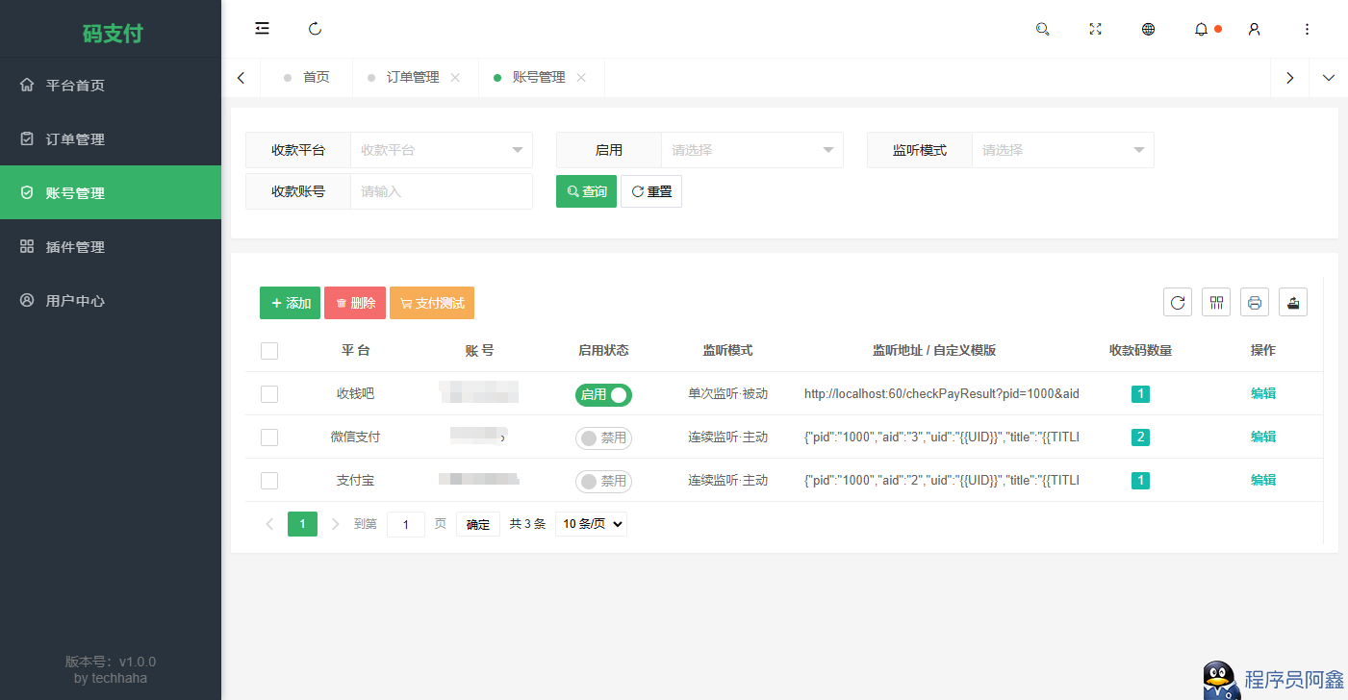The height and width of the screenshot is (700, 1348).
Task: Focus the page number jump input
Action: tap(406, 524)
